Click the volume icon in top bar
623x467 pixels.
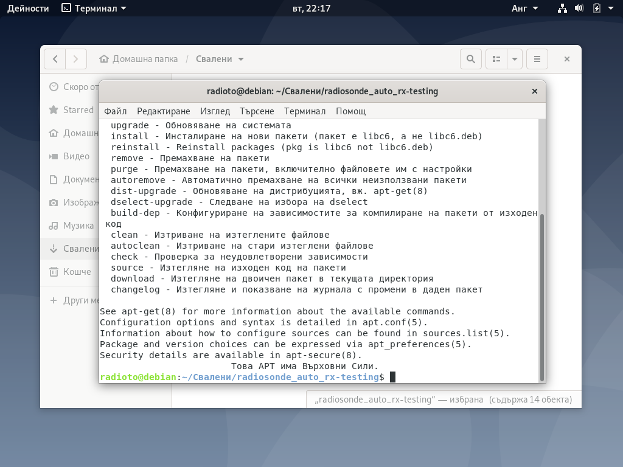click(579, 9)
